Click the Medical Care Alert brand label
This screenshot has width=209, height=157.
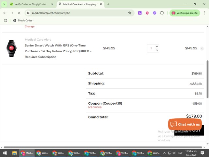tap(38, 40)
